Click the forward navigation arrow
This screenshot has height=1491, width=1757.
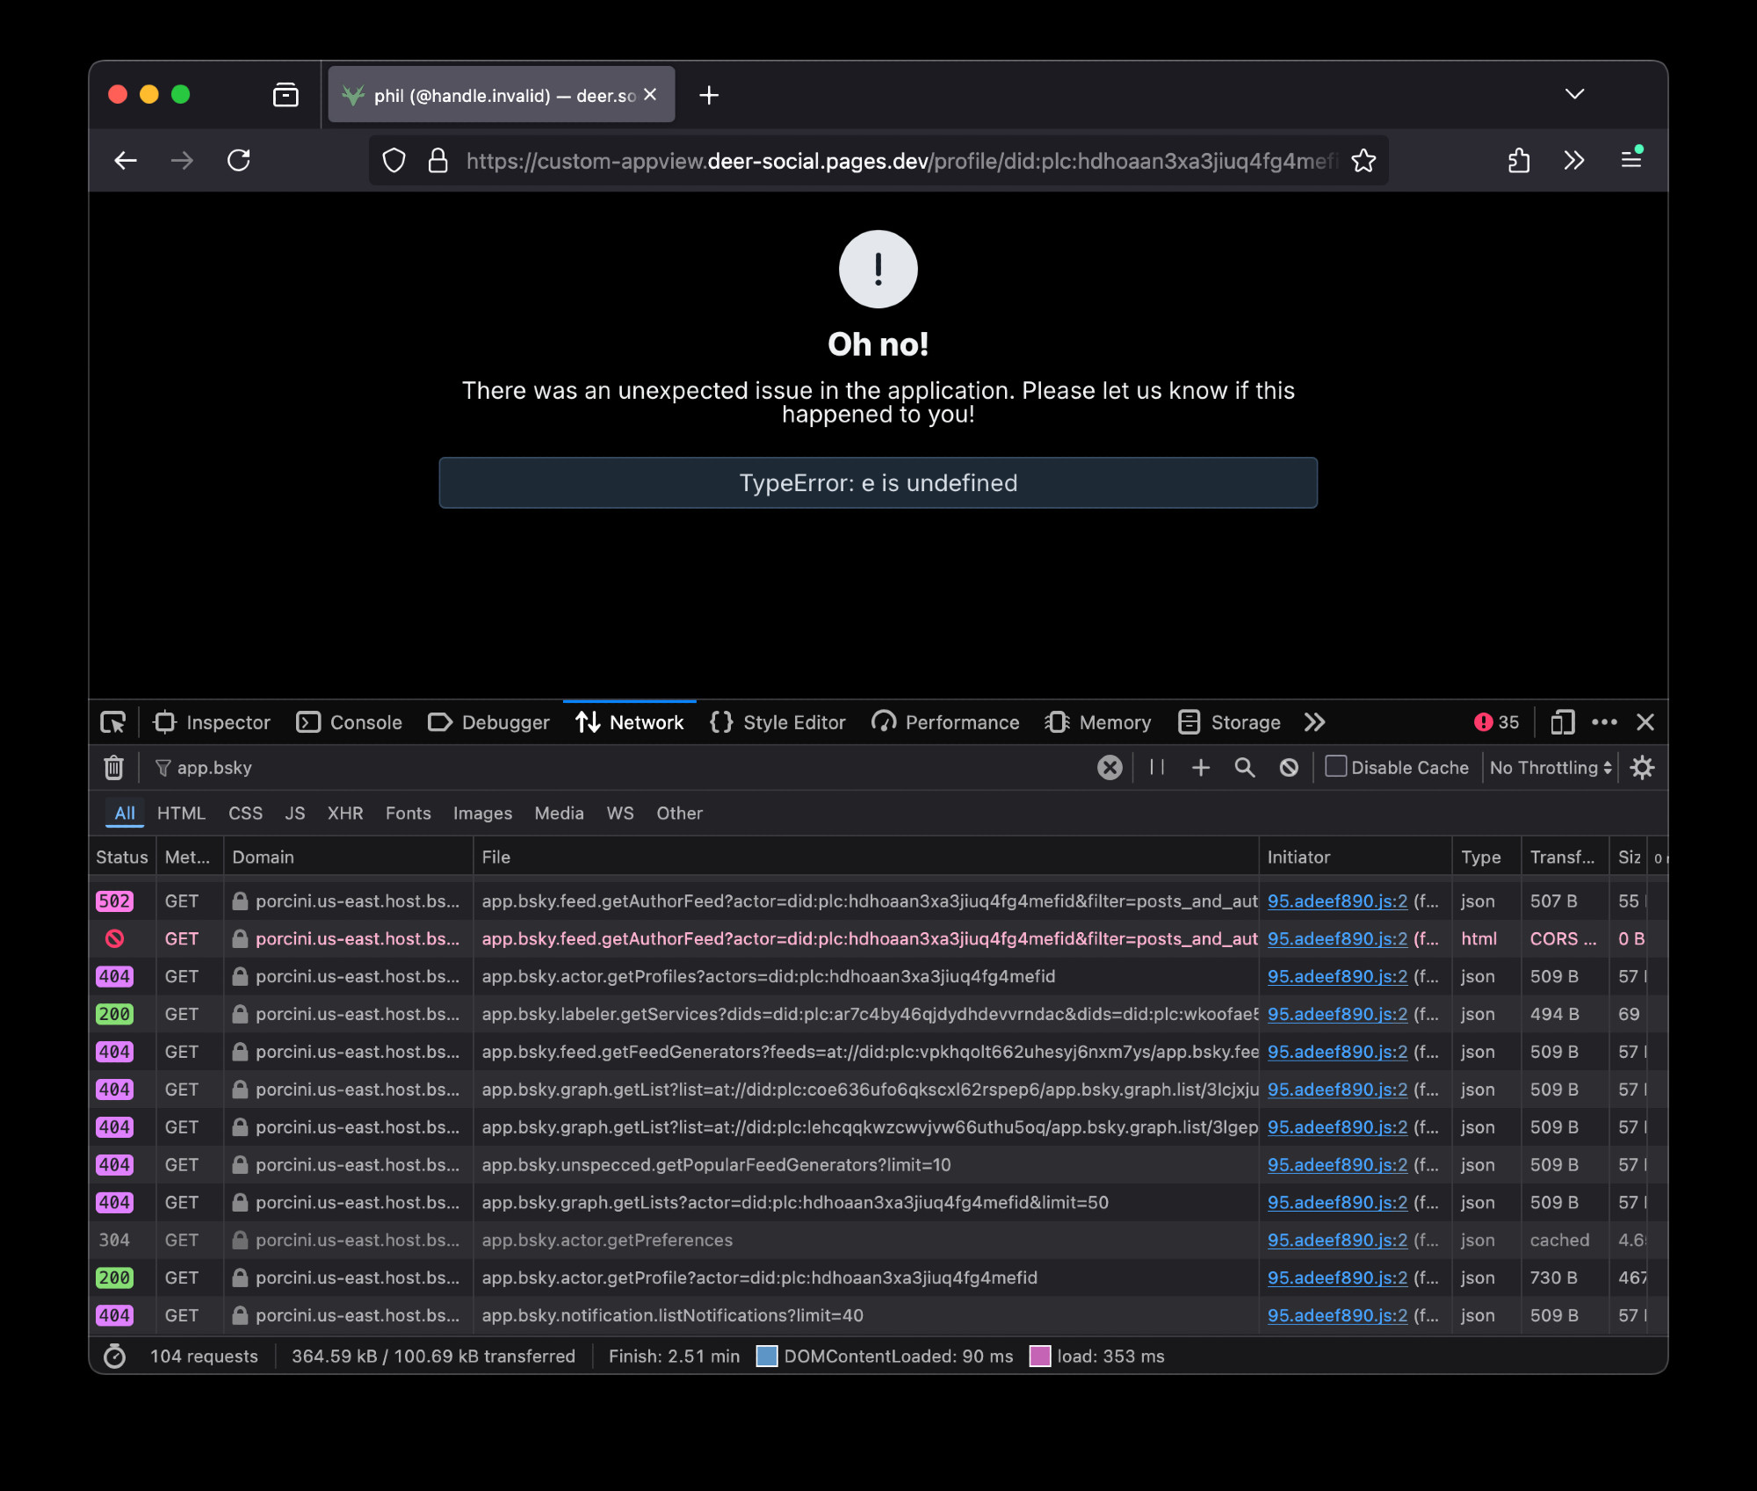[x=182, y=161]
